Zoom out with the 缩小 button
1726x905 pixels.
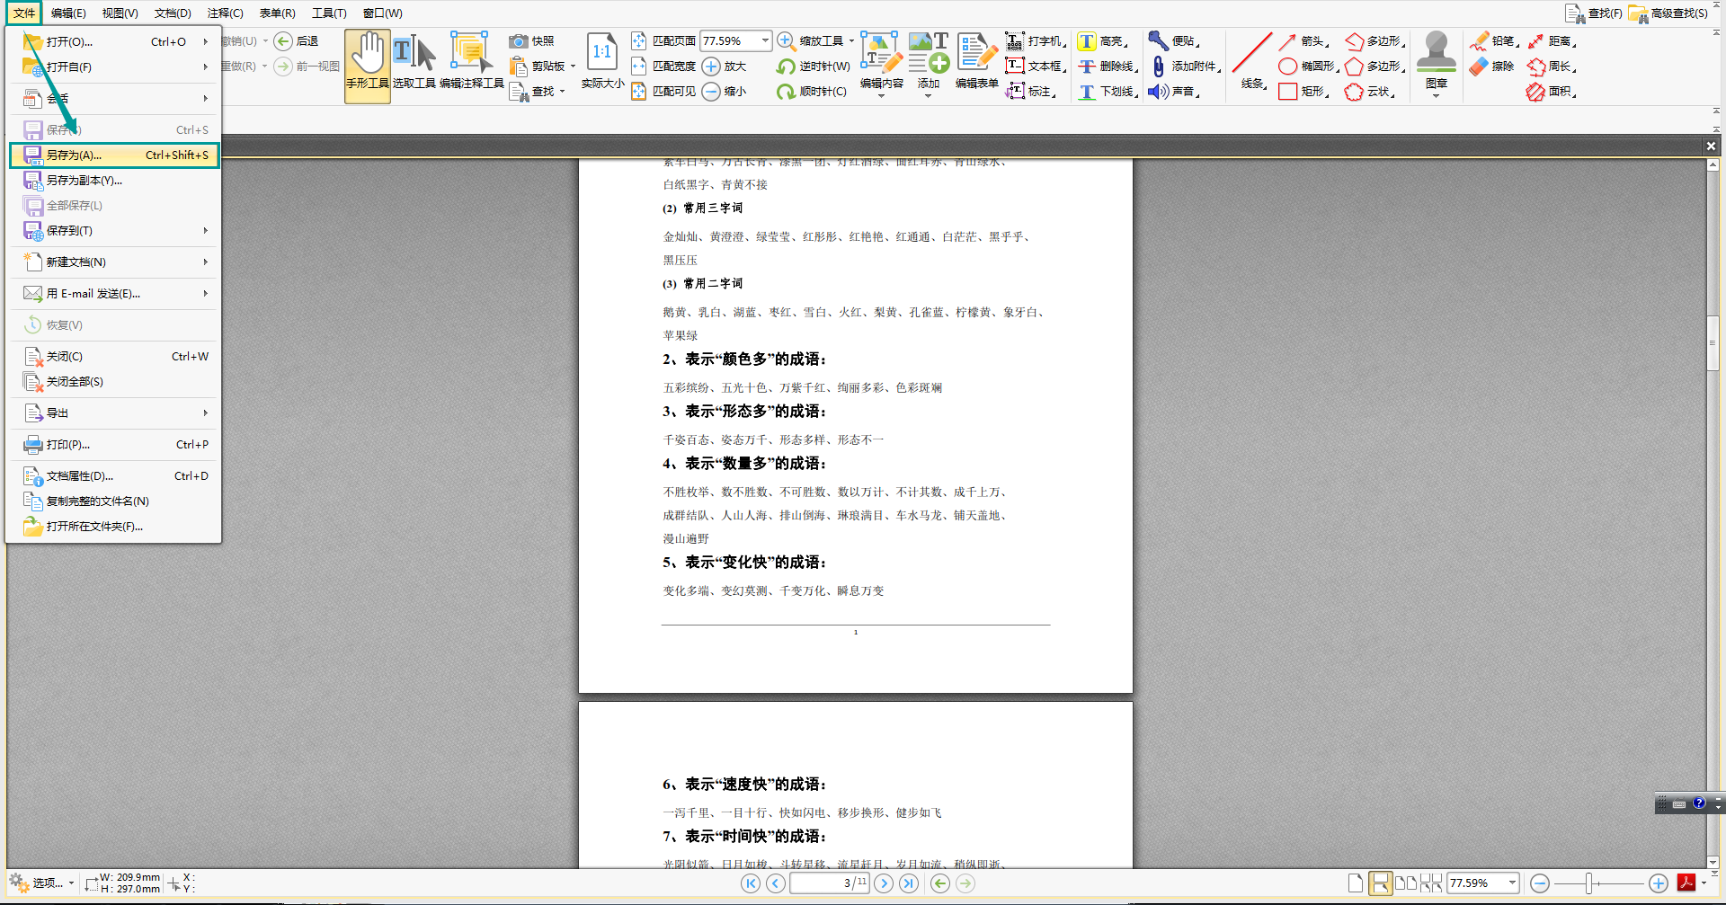tap(725, 92)
